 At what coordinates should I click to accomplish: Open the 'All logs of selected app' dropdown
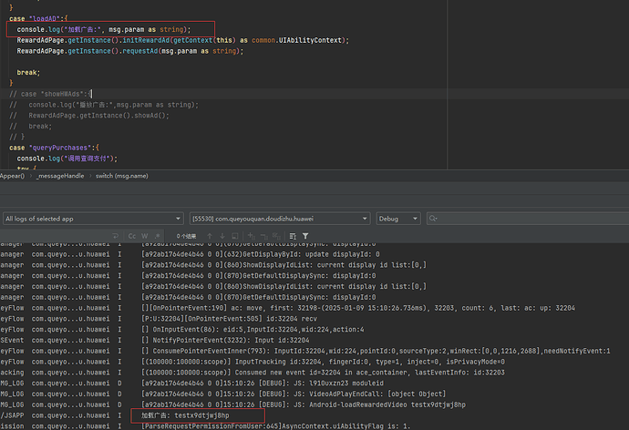91,219
